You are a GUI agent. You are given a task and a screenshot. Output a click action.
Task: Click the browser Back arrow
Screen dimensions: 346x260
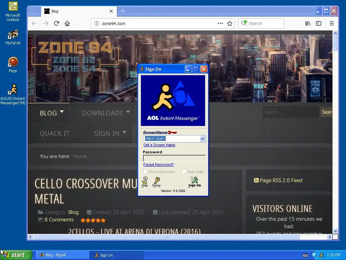click(x=34, y=23)
